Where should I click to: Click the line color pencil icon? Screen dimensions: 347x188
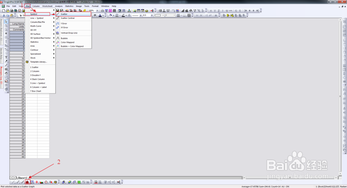(x=123, y=15)
